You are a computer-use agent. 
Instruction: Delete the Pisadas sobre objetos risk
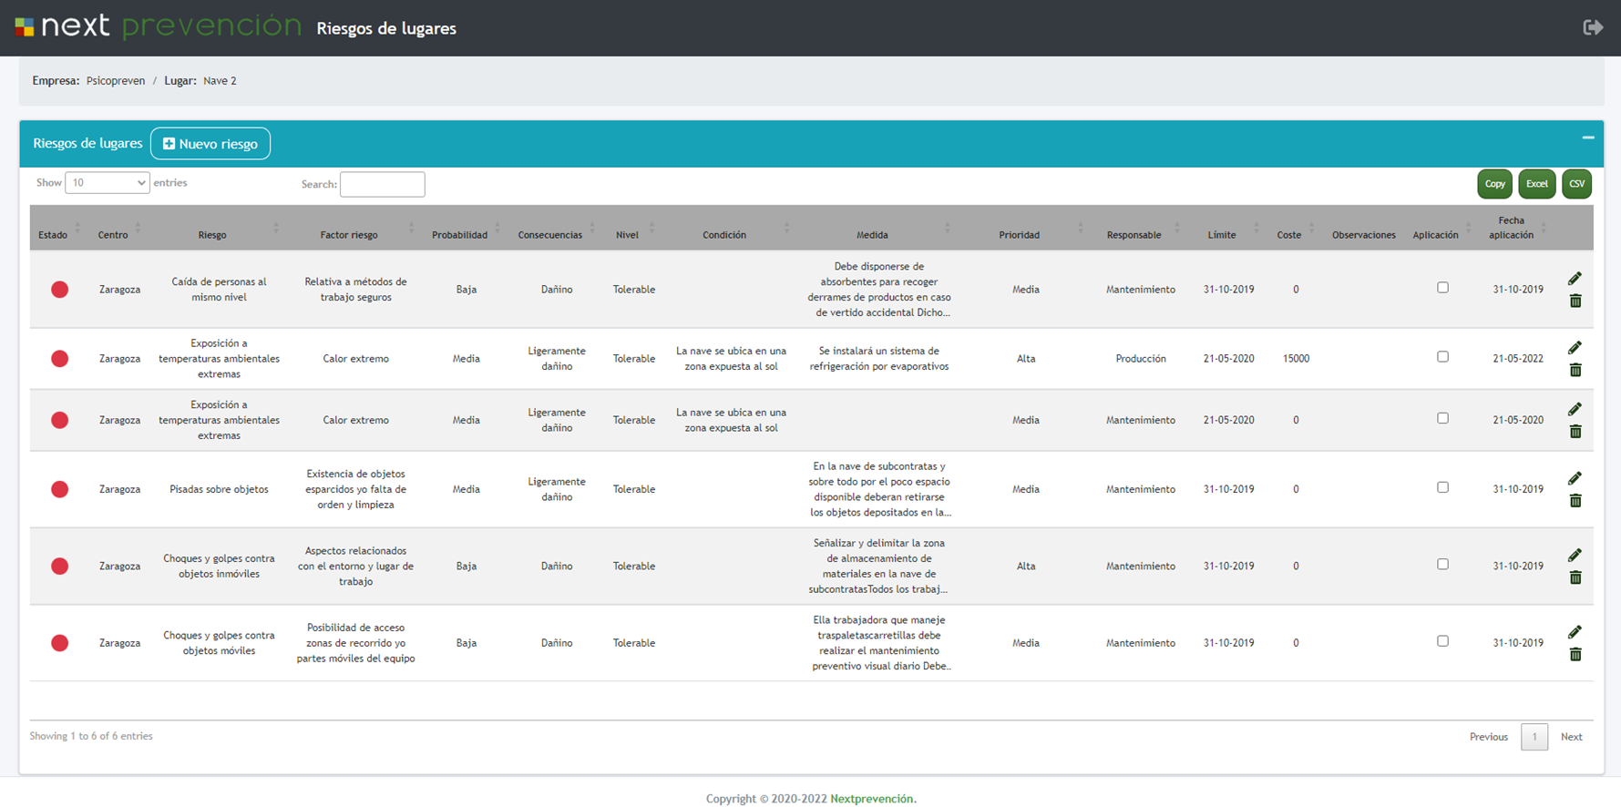1575,500
